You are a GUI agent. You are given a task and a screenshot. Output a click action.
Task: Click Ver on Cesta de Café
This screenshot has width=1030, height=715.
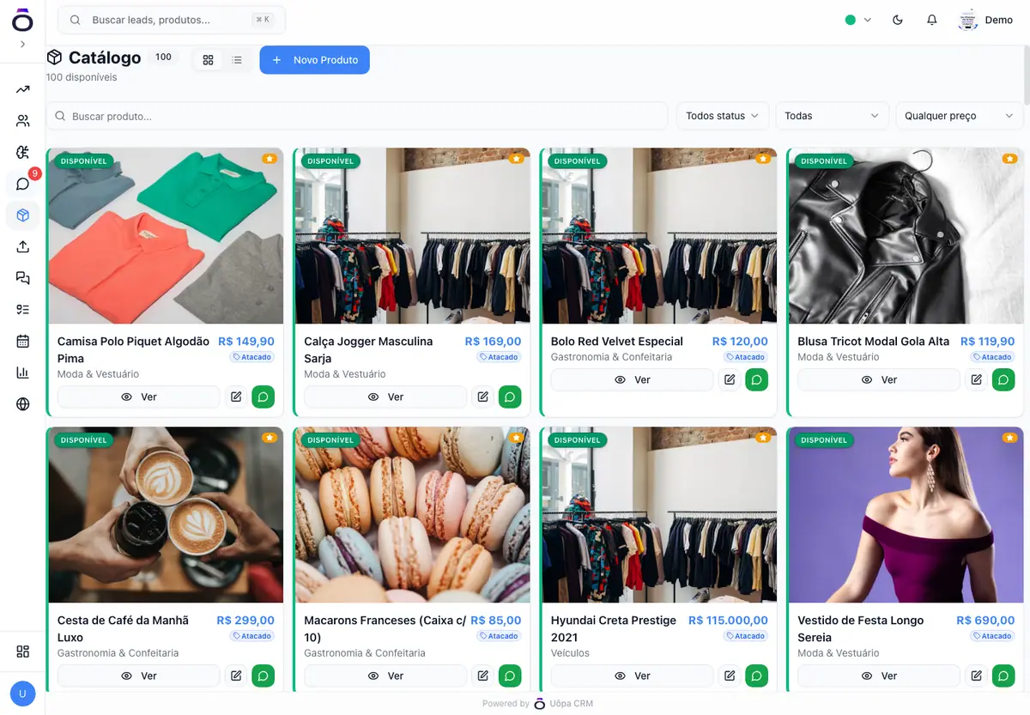point(139,676)
